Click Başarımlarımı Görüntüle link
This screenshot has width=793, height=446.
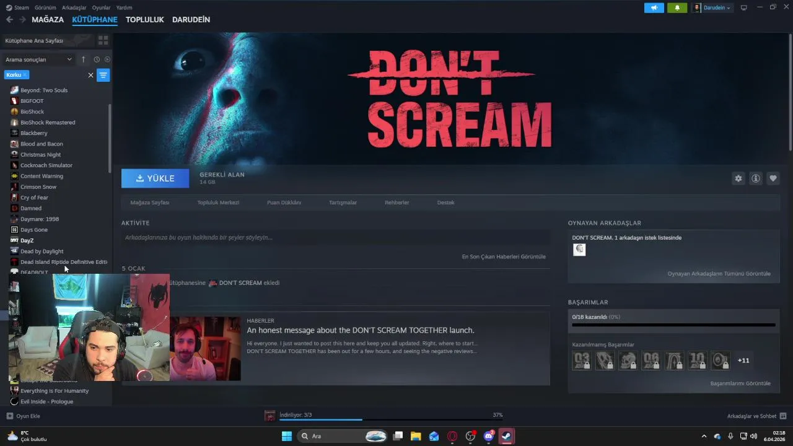click(x=740, y=383)
